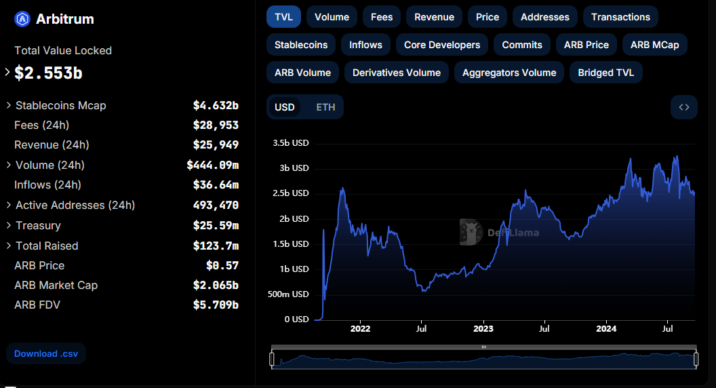The height and width of the screenshot is (388, 716).
Task: Click the Total Value Locked heading
Action: point(63,51)
